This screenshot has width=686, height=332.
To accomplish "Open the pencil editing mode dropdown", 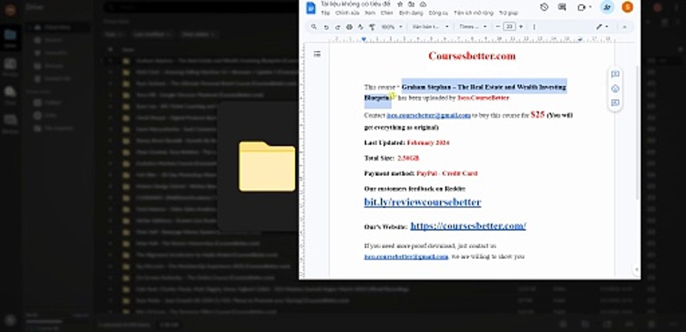I will point(602,27).
